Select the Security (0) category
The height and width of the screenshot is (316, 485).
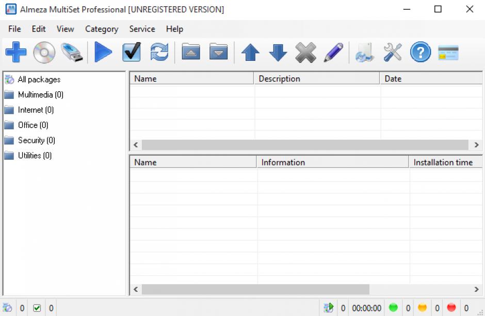coord(37,140)
